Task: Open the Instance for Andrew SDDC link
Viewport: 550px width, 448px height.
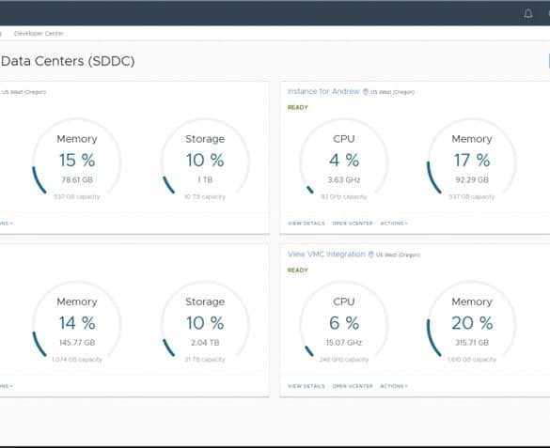Action: pos(323,91)
